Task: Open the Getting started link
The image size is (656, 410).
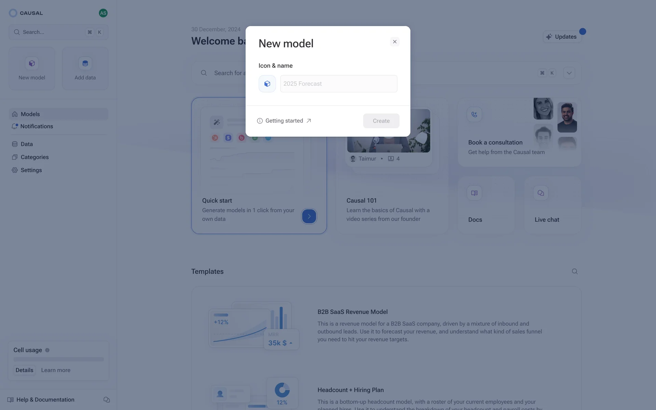Action: click(x=284, y=121)
